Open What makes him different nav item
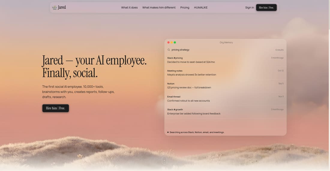This screenshot has height=171, width=330. [x=159, y=7]
